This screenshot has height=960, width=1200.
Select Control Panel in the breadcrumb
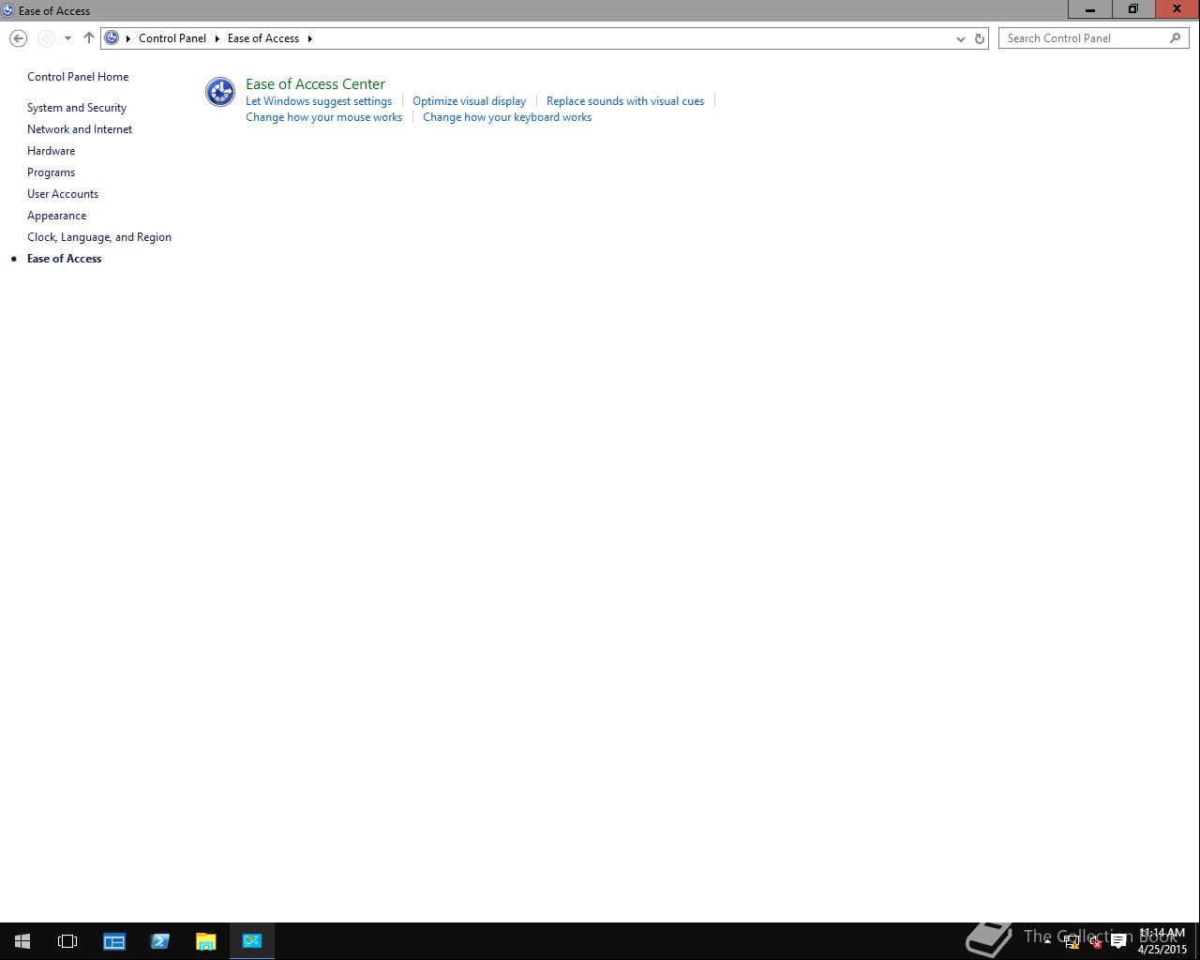(x=172, y=38)
